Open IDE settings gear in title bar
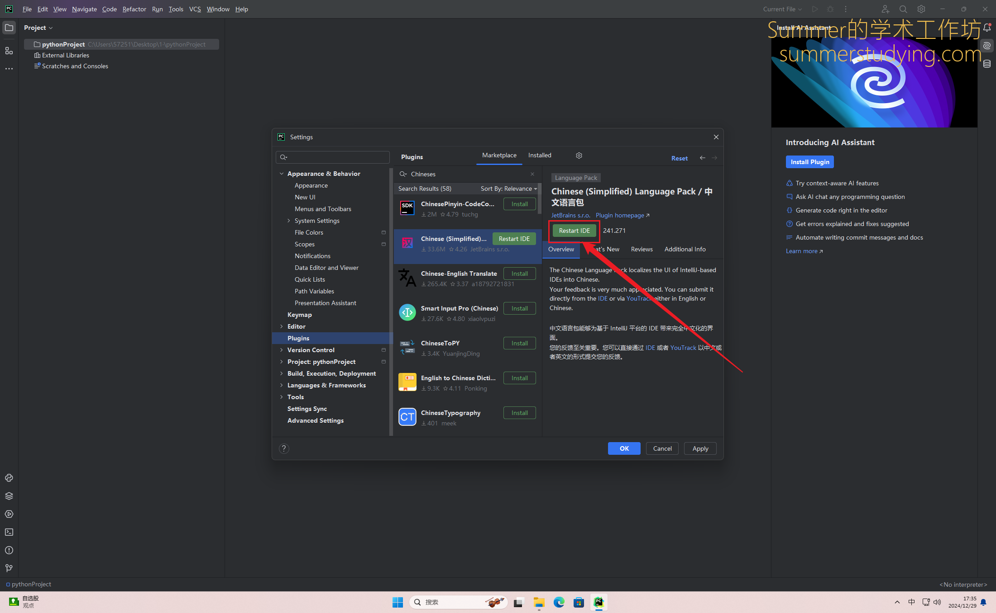 click(921, 9)
